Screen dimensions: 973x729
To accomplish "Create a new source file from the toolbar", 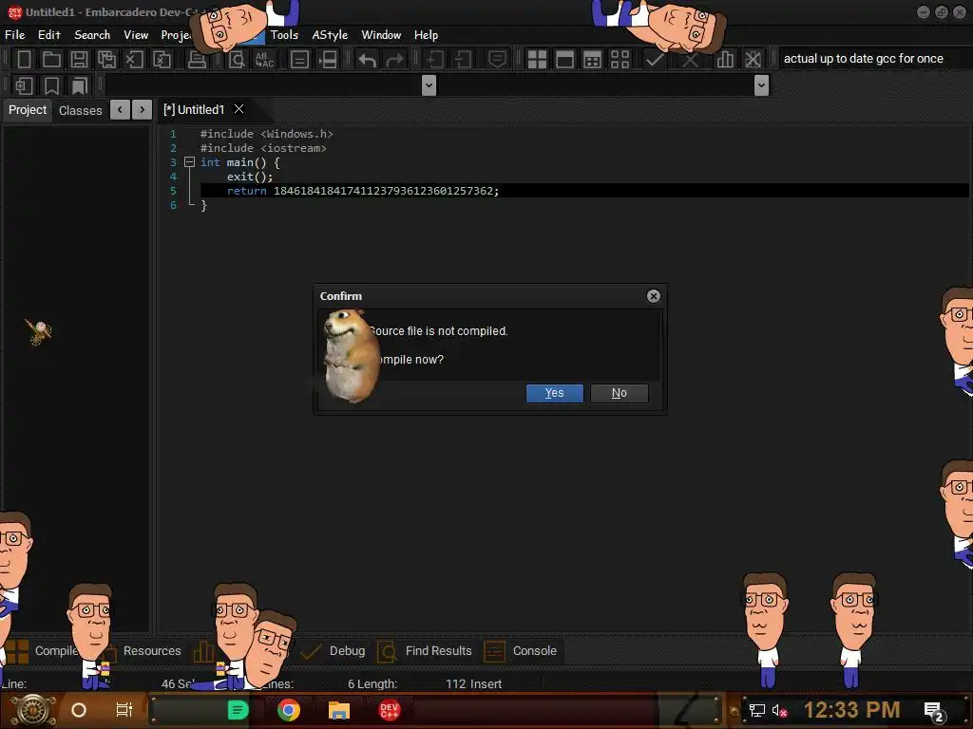I will pos(24,60).
